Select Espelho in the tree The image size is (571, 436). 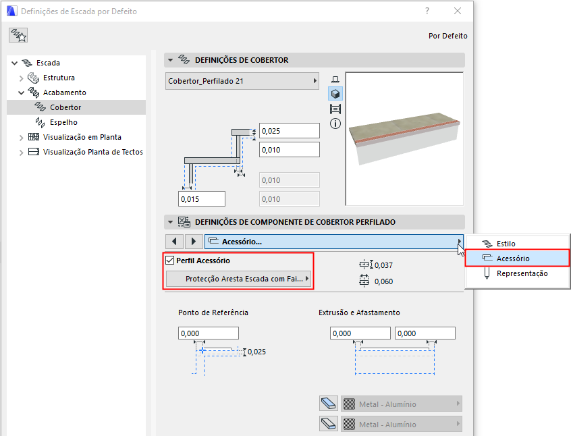[x=63, y=122]
